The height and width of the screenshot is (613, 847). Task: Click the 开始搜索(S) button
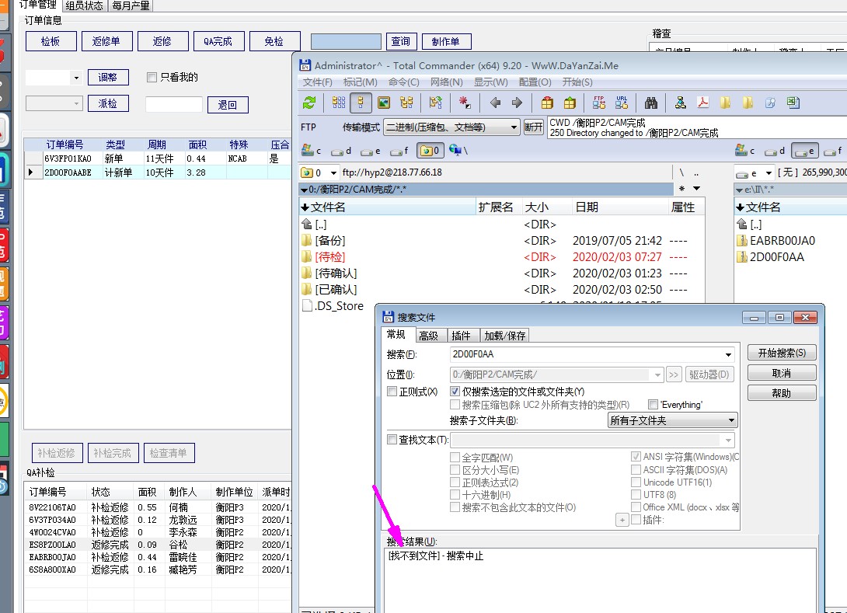(x=782, y=353)
